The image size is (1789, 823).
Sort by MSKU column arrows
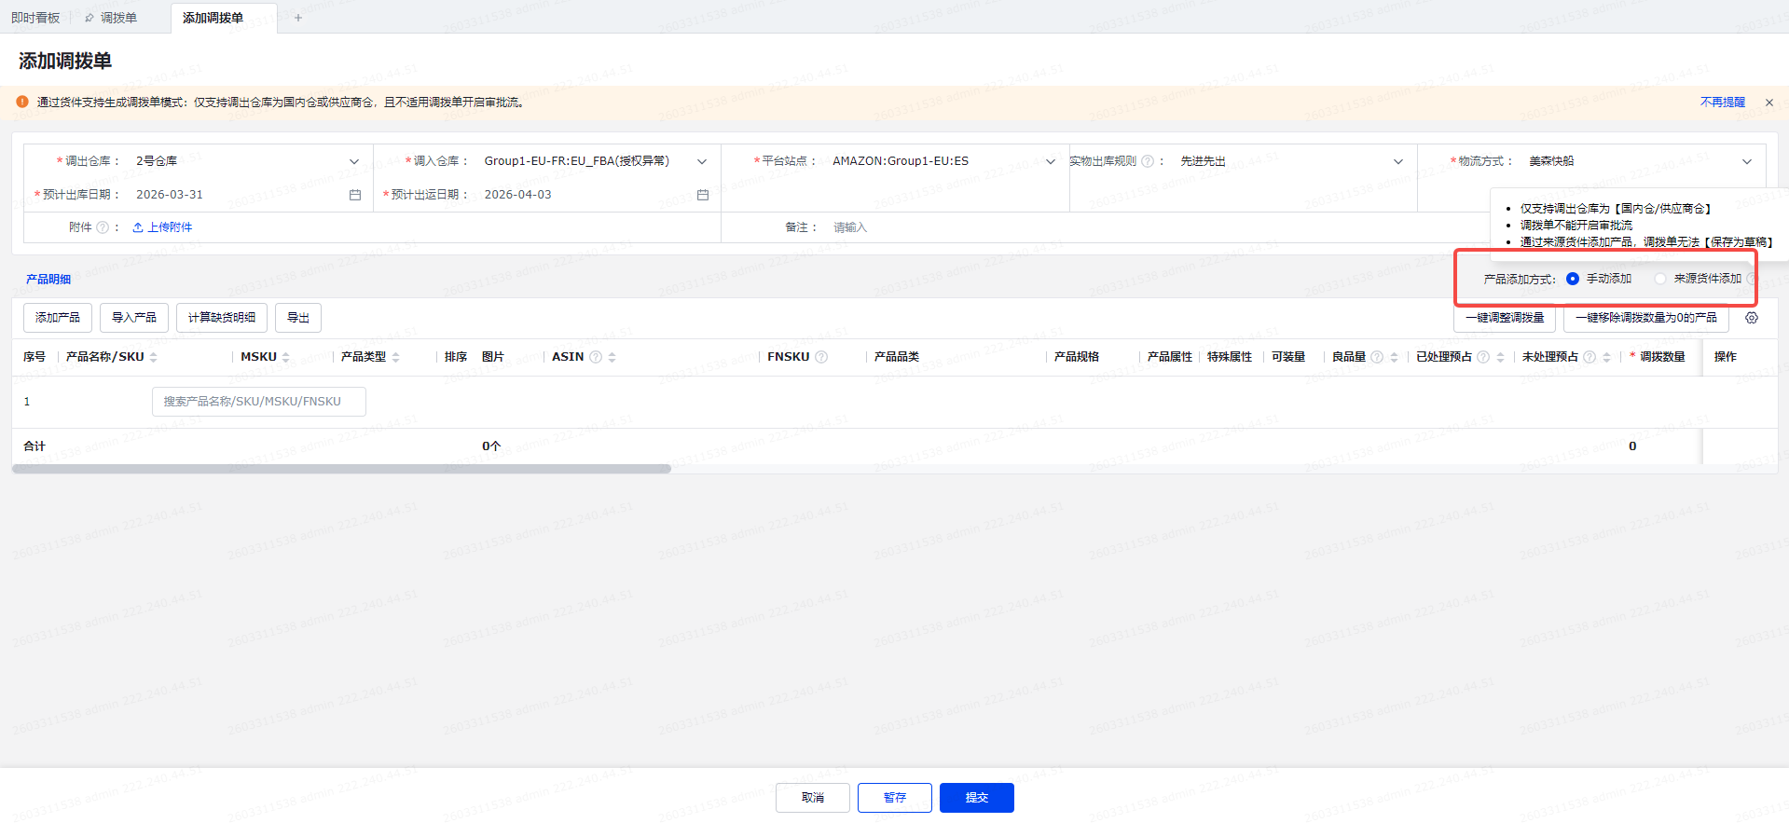point(286,357)
